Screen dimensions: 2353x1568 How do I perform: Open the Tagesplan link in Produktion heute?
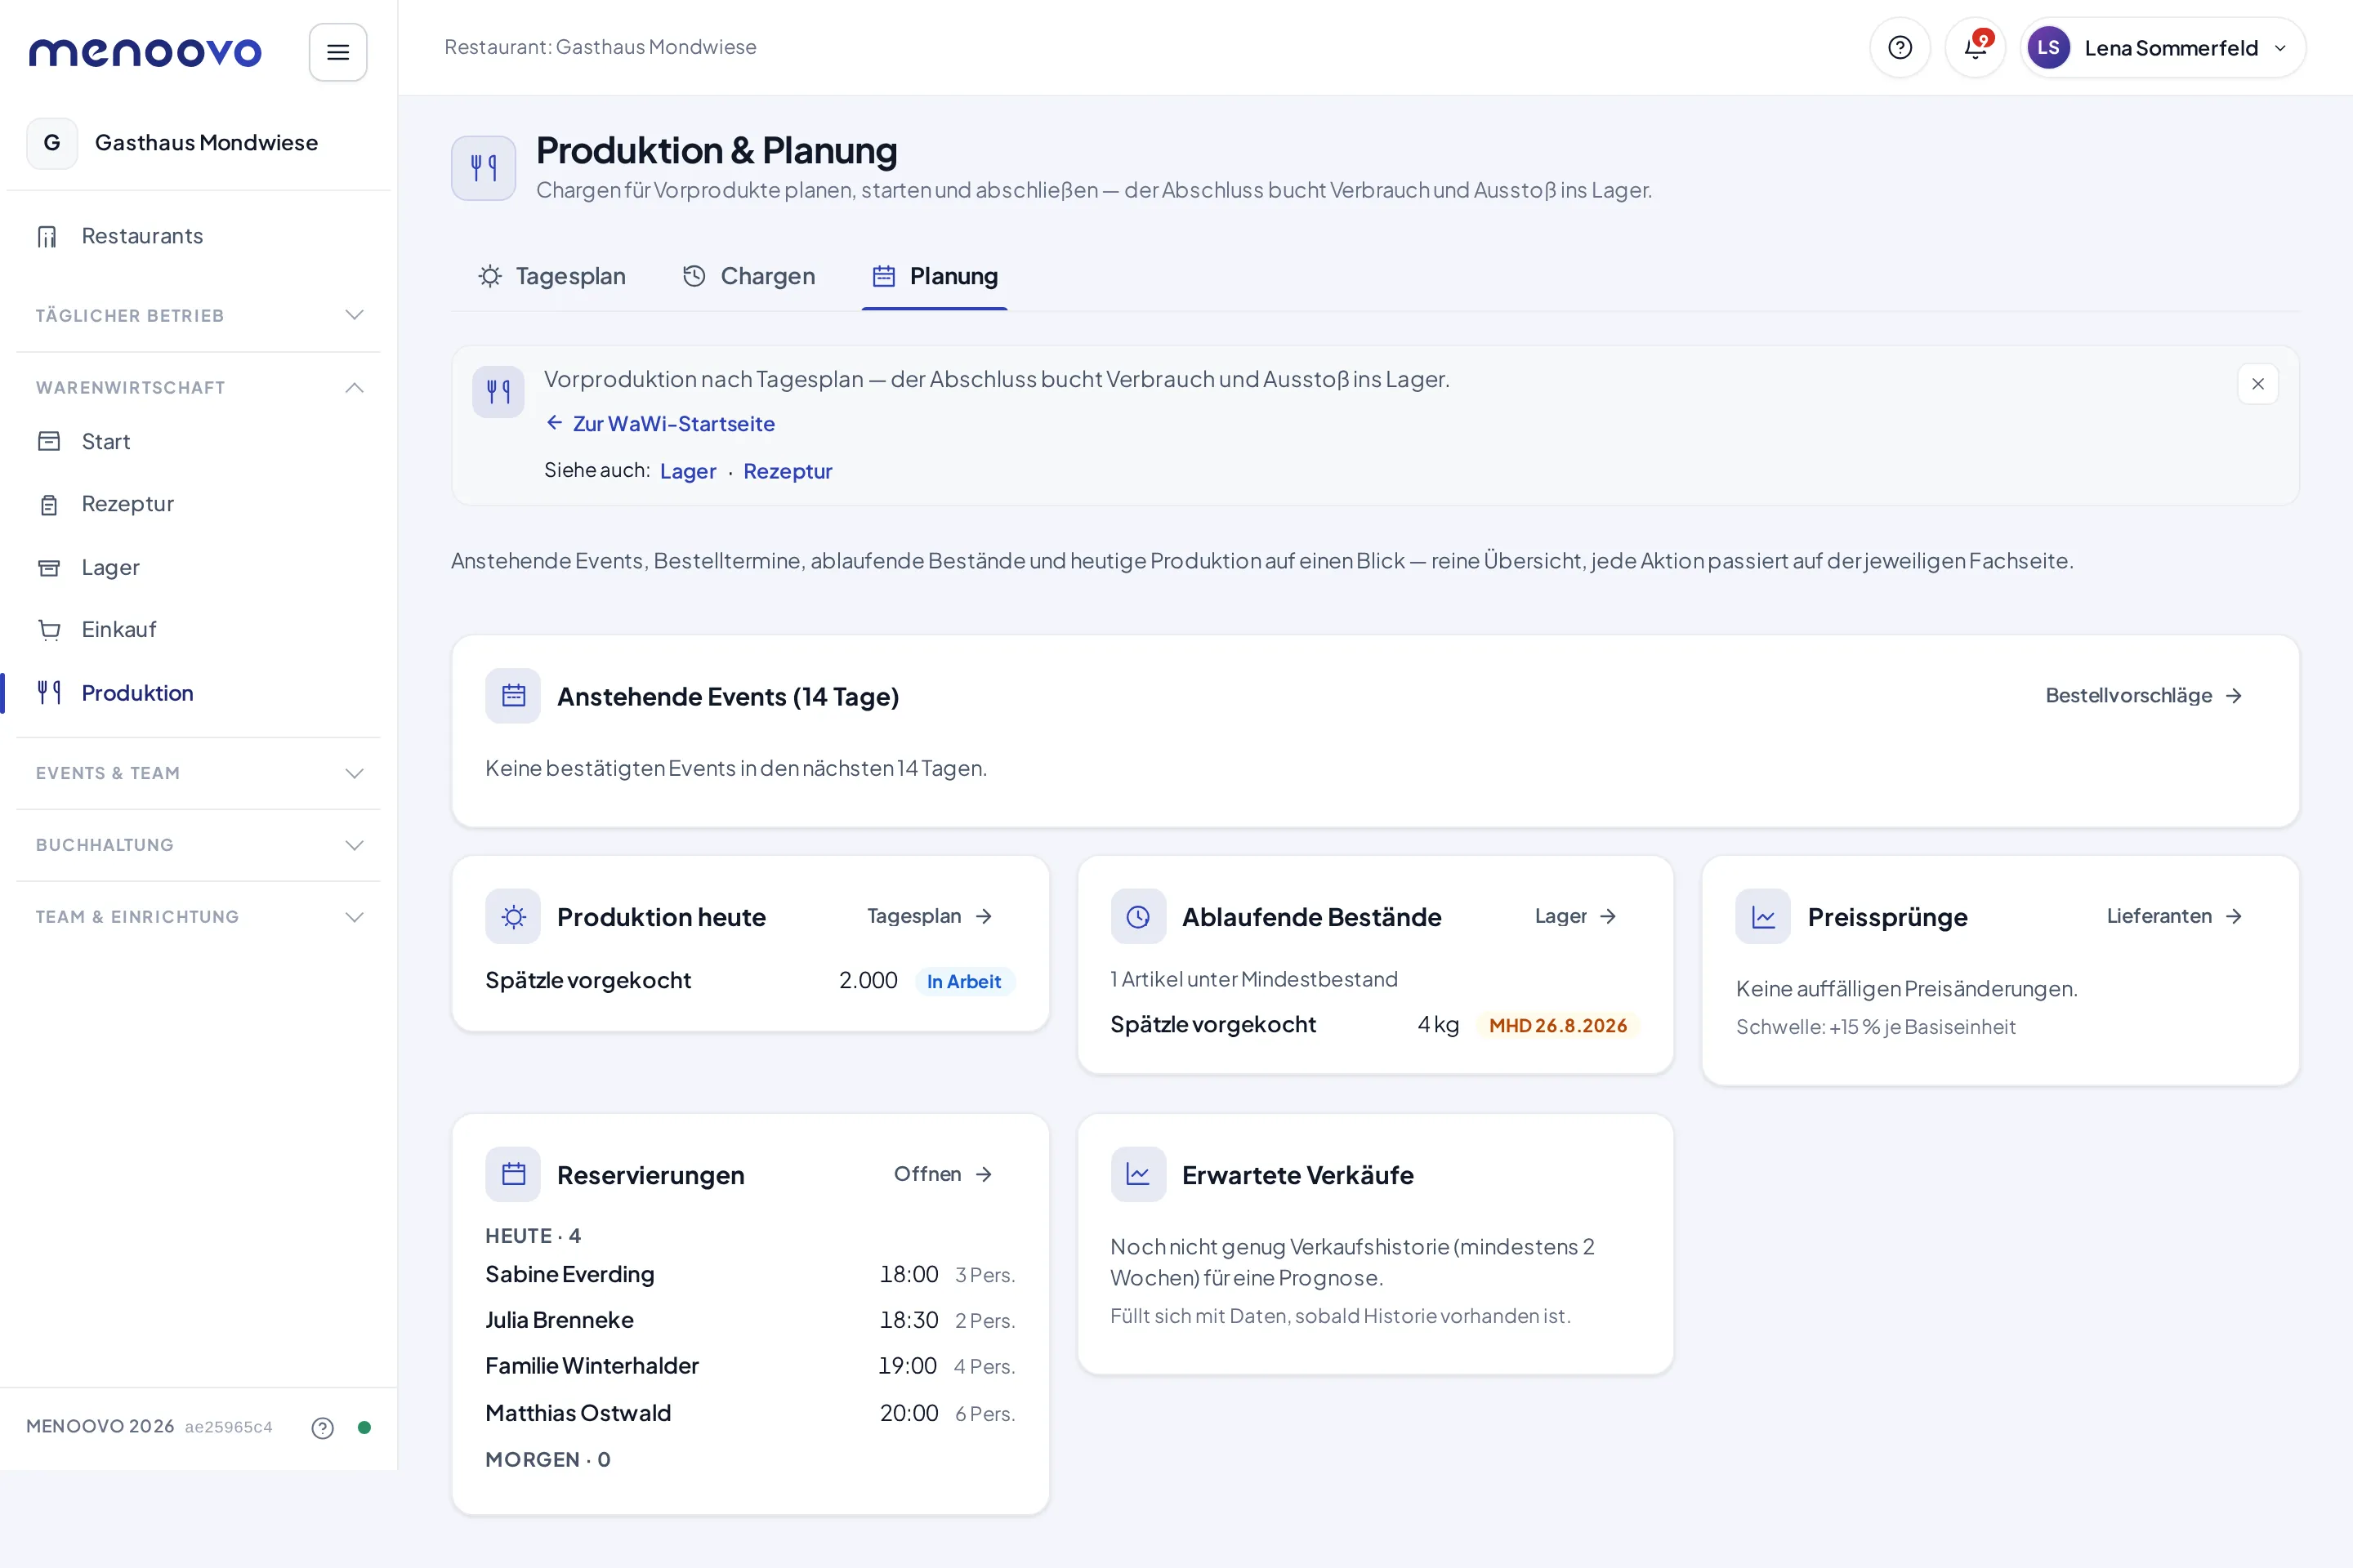click(x=930, y=916)
